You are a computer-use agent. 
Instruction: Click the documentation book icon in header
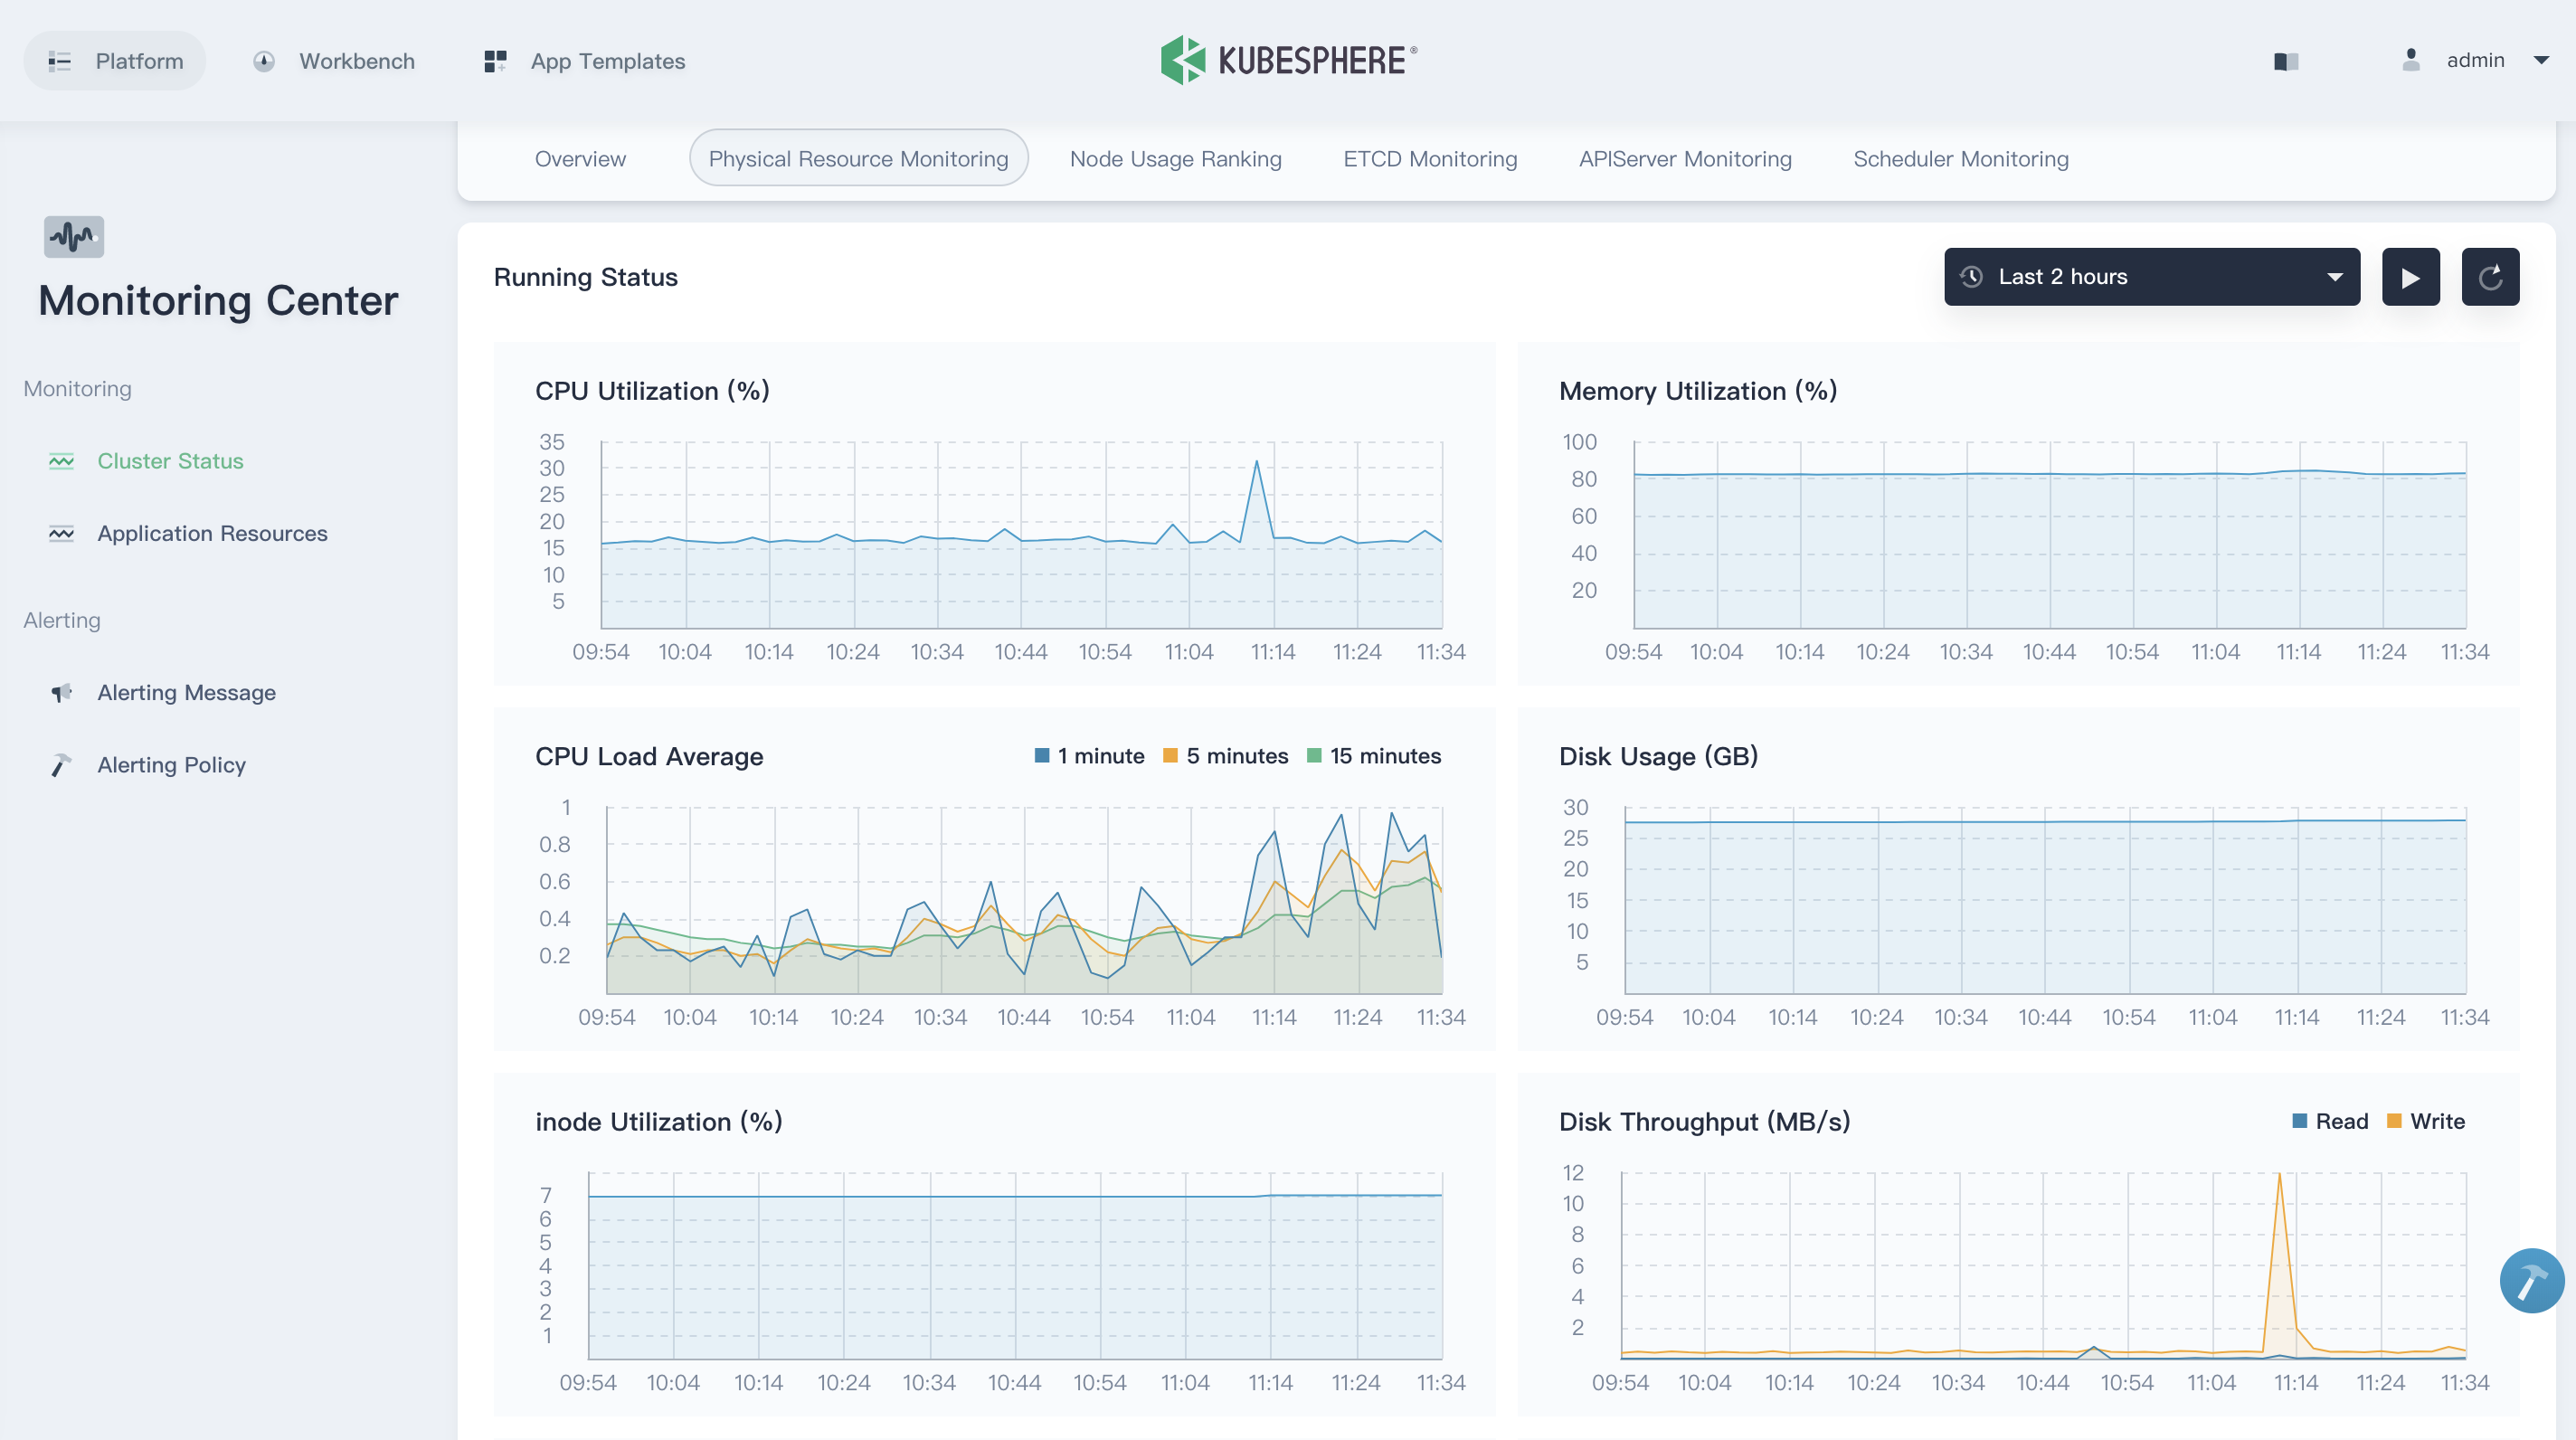click(2286, 61)
